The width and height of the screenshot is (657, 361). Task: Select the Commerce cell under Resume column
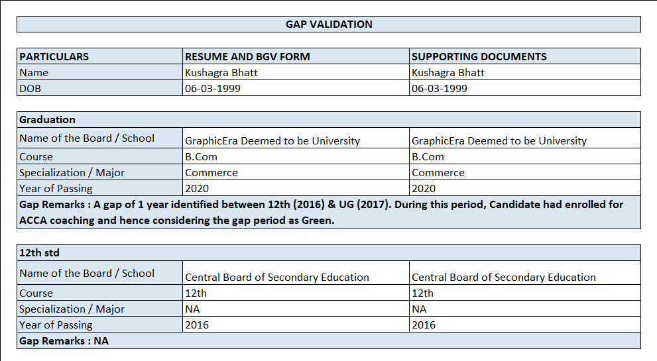(x=296, y=172)
